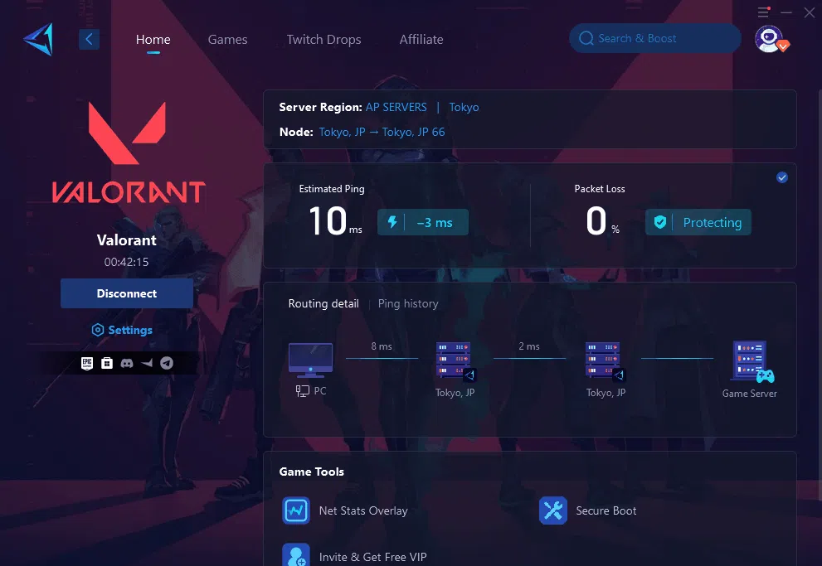Toggle the blue checkmark in ping panel
This screenshot has height=566, width=822.
[781, 177]
